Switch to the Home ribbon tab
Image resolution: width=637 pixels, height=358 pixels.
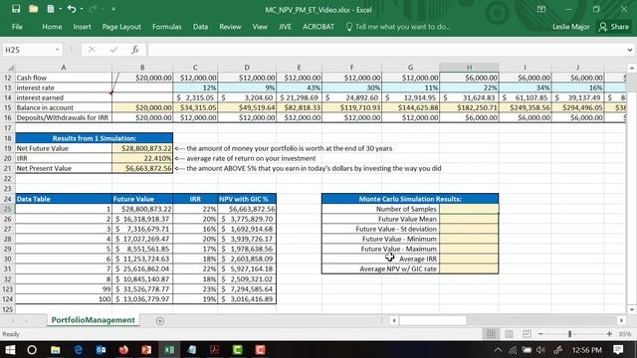pos(52,27)
